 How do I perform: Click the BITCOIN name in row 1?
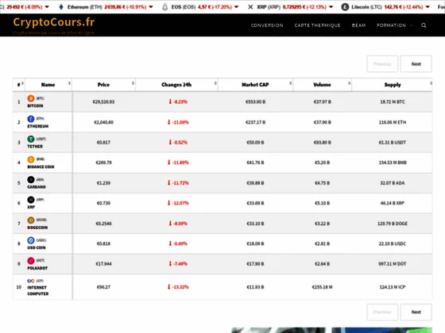coord(35,106)
